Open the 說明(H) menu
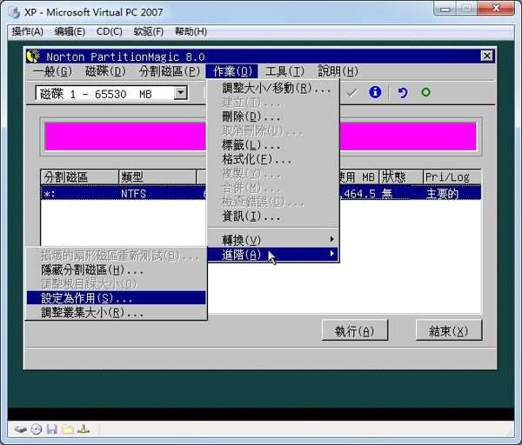The height and width of the screenshot is (445, 522). click(338, 71)
